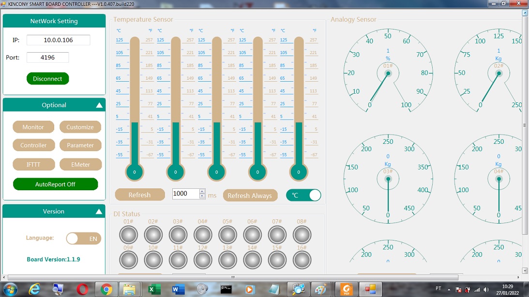Launch Excel from the taskbar
Image resolution: width=529 pixels, height=297 pixels.
154,289
